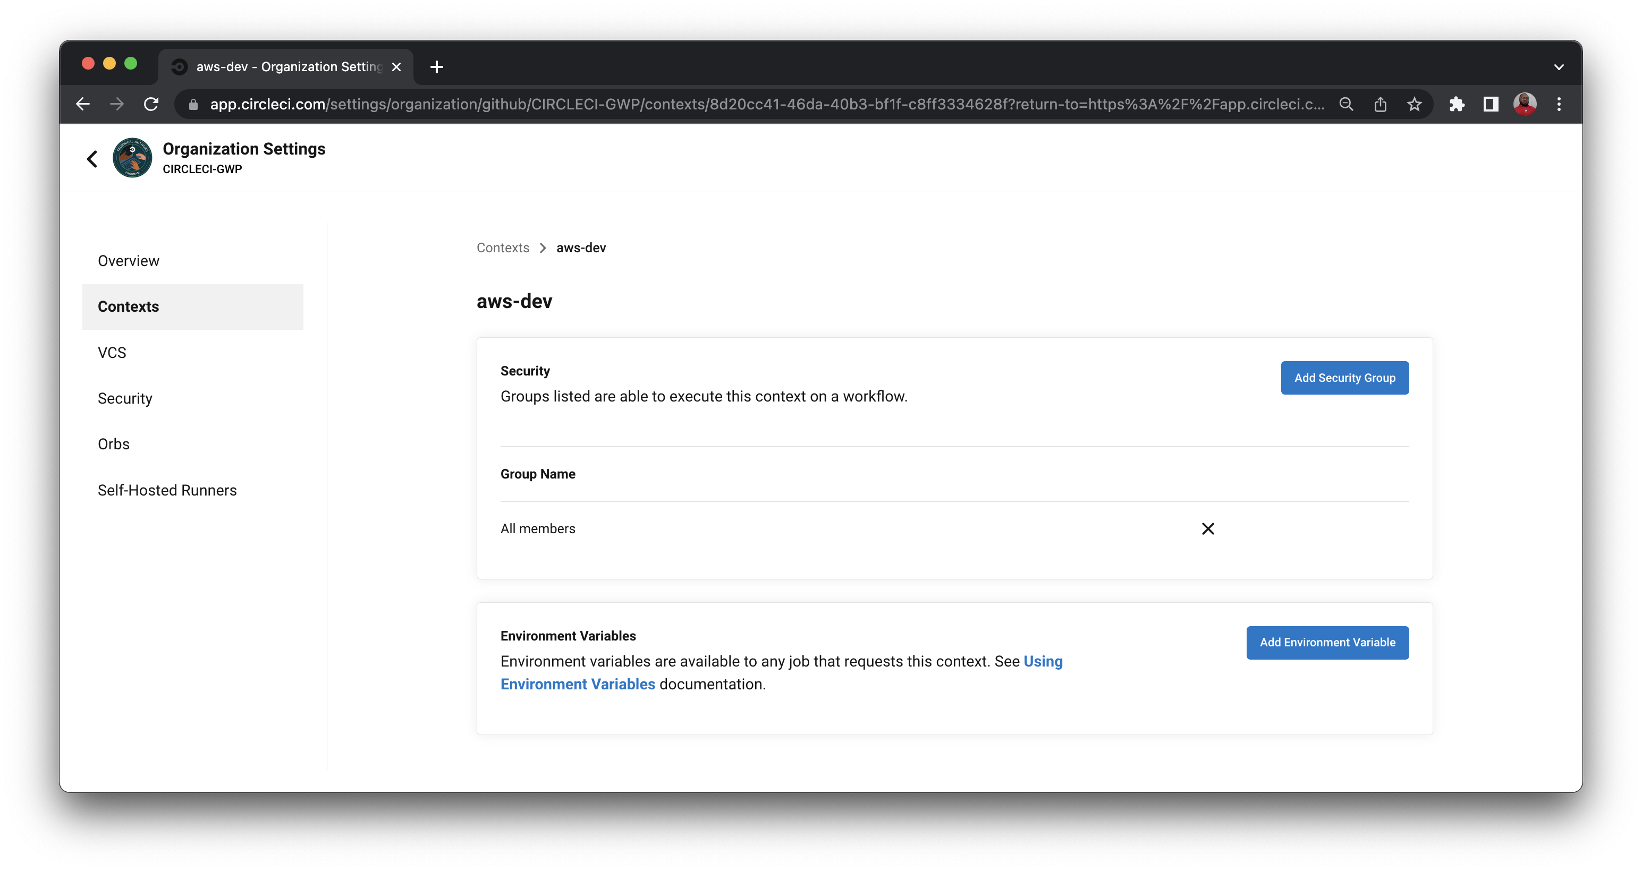Screen dimensions: 1642x871
Task: Select the Overview sidebar item
Action: pos(128,260)
